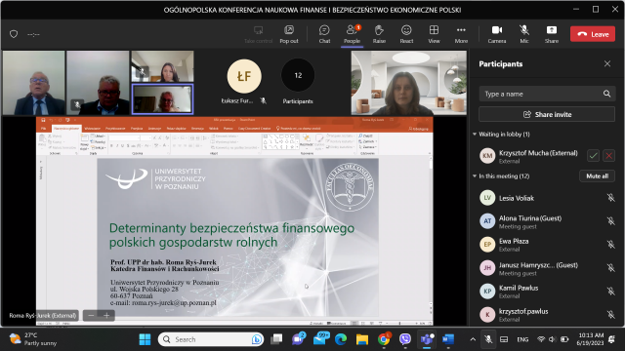625x351 pixels.
Task: Select Kamil Pawlus in participant list
Action: point(547,292)
